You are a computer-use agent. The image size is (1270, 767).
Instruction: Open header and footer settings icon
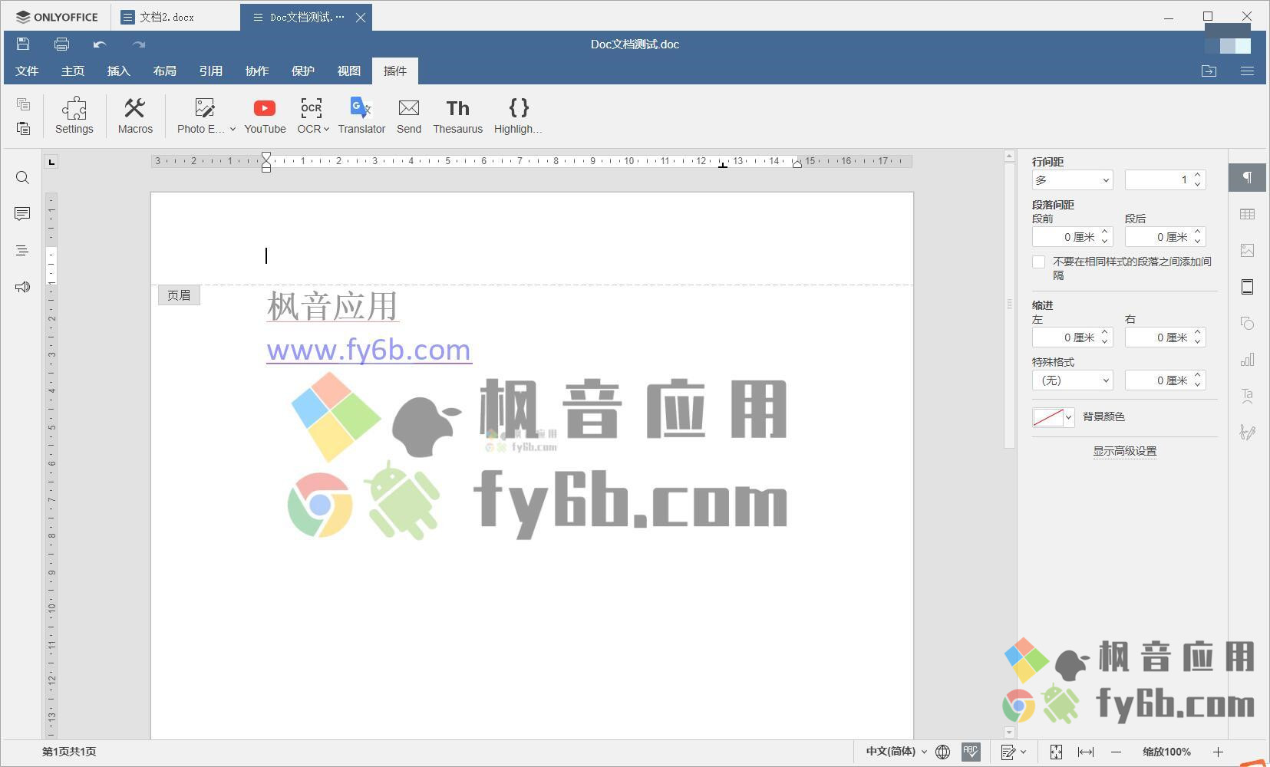(1248, 287)
